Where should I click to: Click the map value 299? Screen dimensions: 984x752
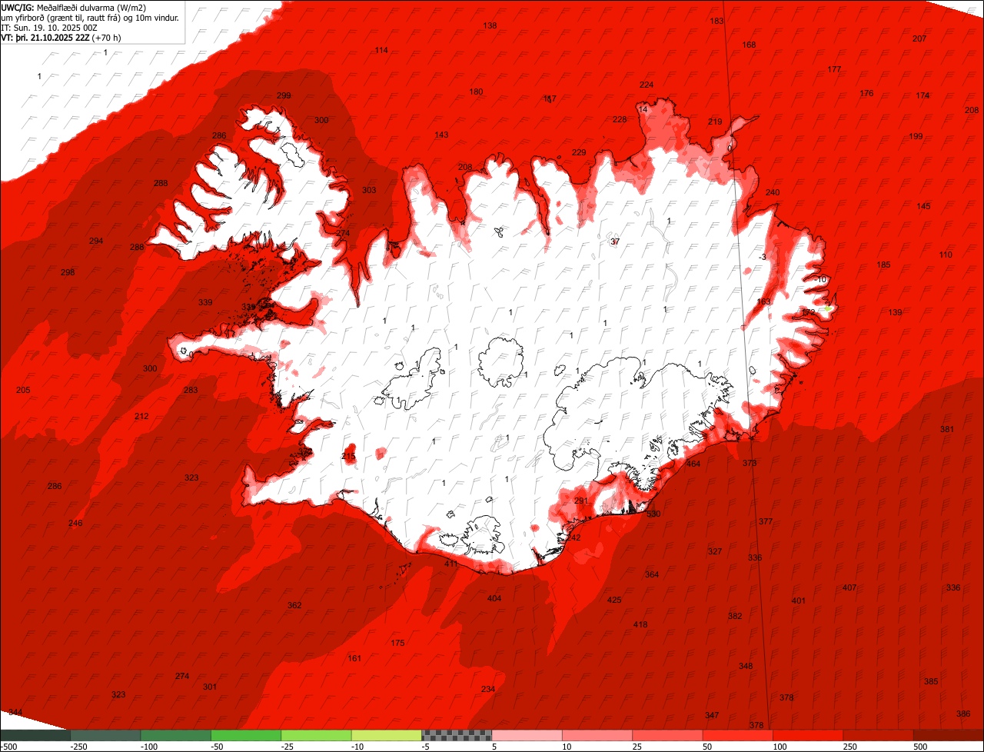click(284, 95)
